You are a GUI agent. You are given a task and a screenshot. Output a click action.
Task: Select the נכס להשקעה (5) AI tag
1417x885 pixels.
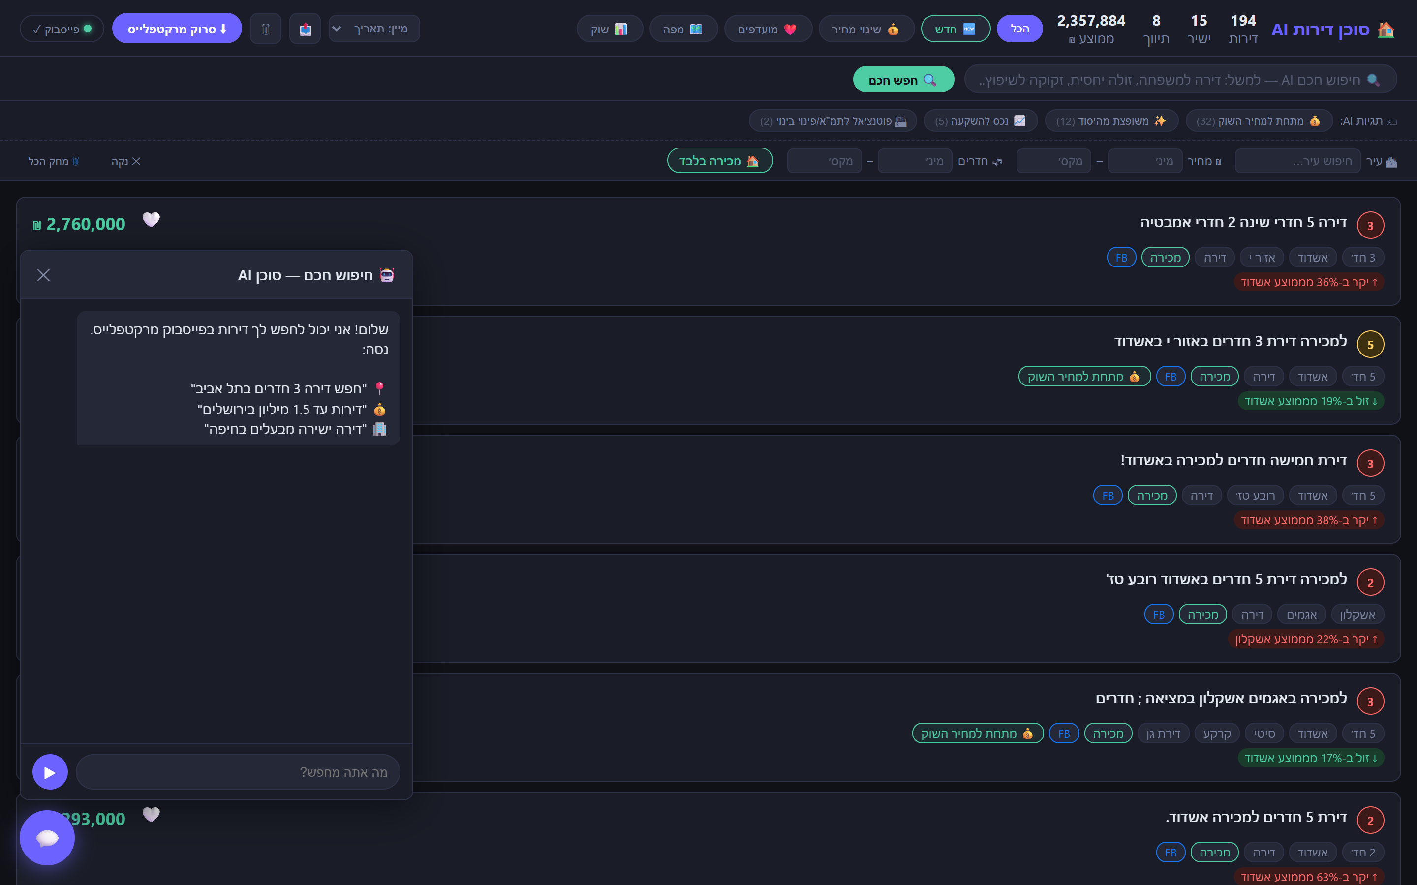coord(981,121)
